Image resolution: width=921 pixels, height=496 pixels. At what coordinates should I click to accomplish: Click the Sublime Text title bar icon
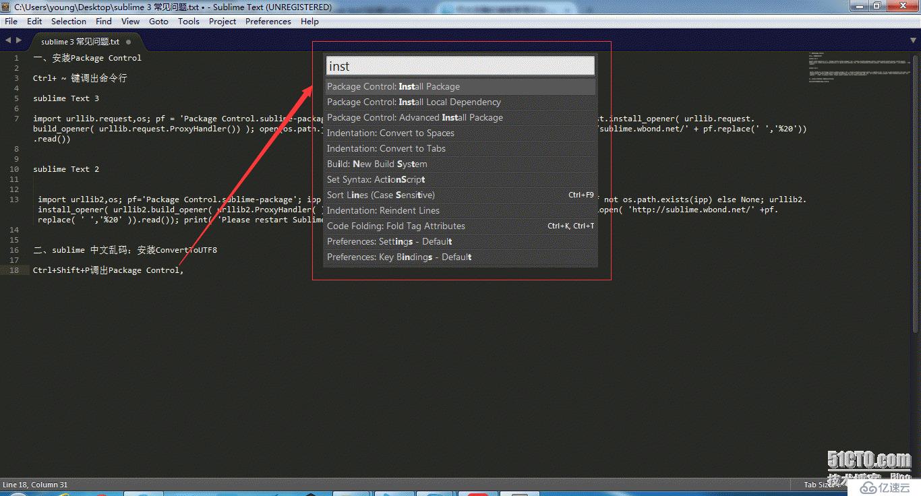coord(7,7)
